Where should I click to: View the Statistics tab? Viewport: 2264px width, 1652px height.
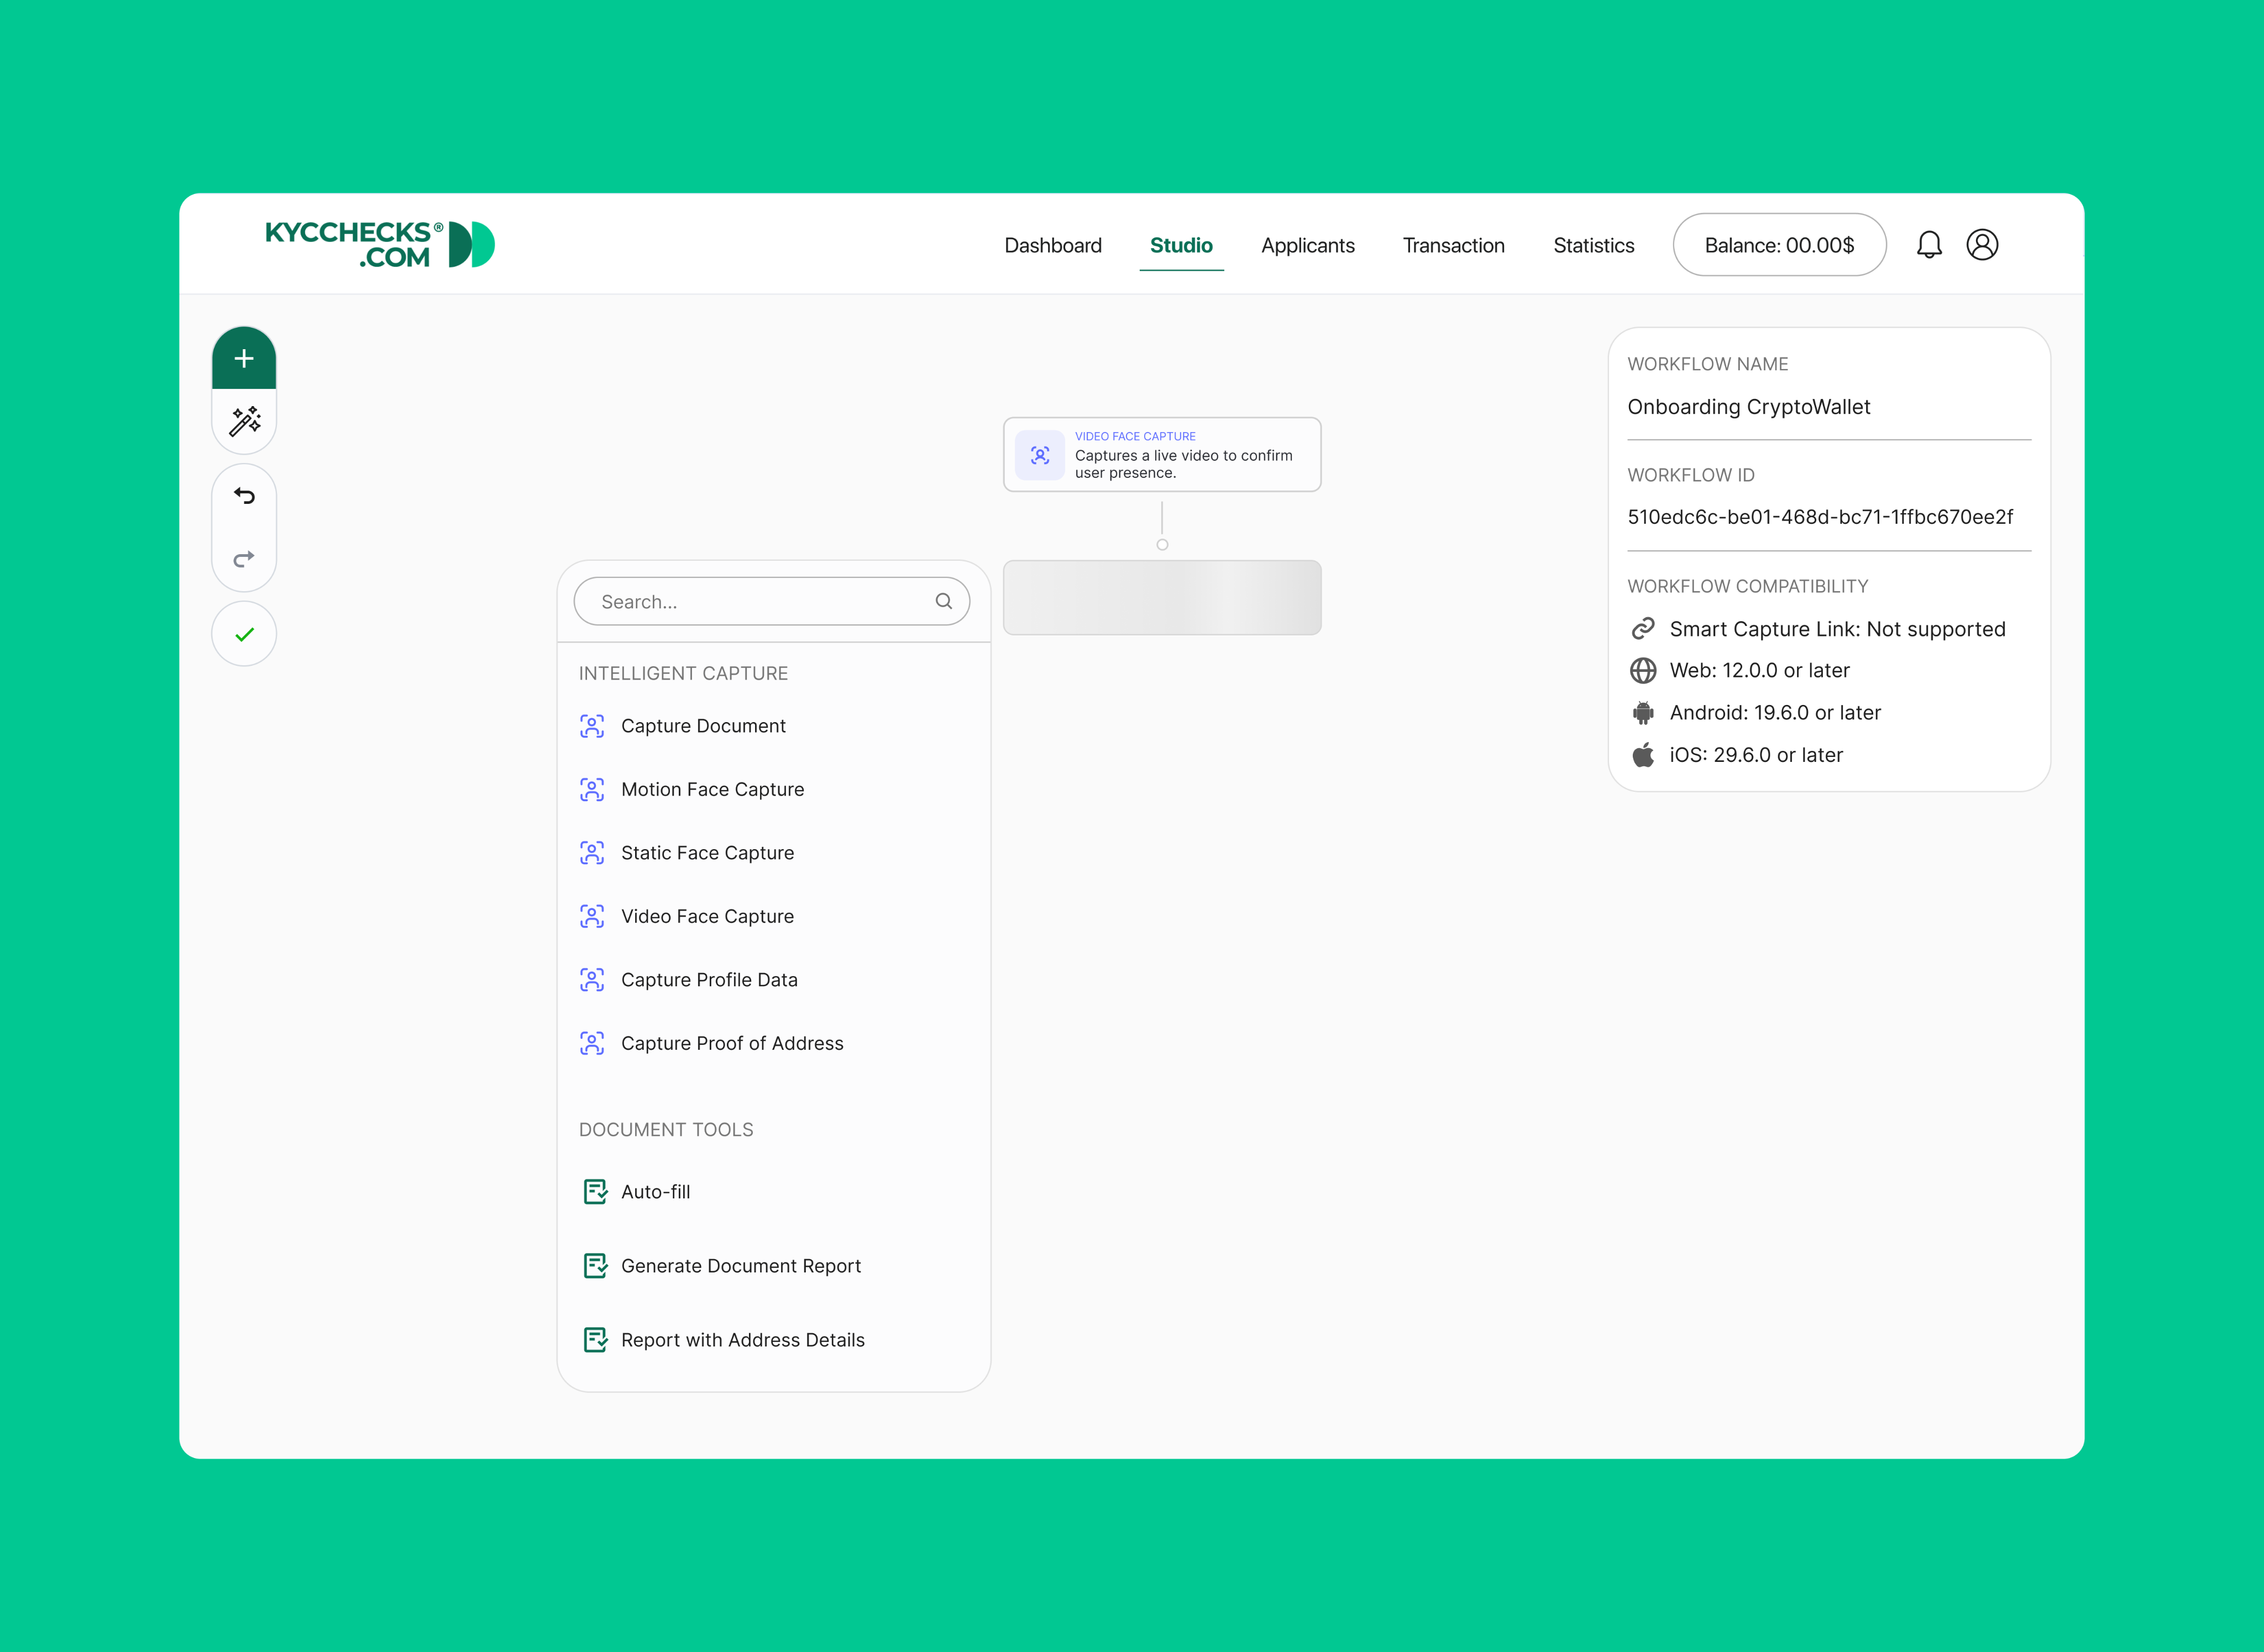click(1592, 245)
